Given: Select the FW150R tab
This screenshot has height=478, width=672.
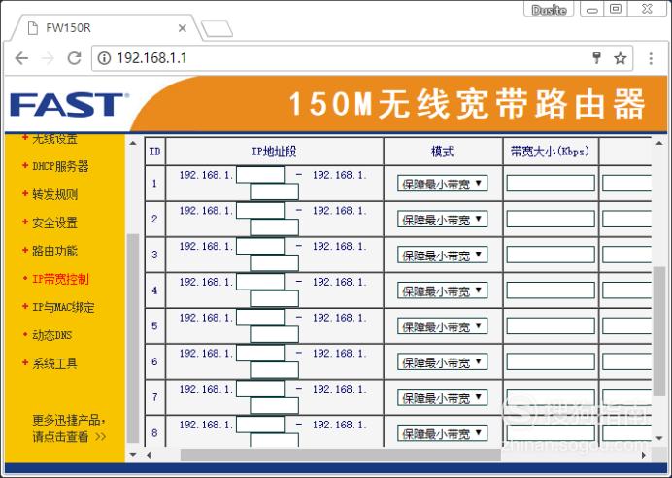Looking at the screenshot, I should coord(105,28).
